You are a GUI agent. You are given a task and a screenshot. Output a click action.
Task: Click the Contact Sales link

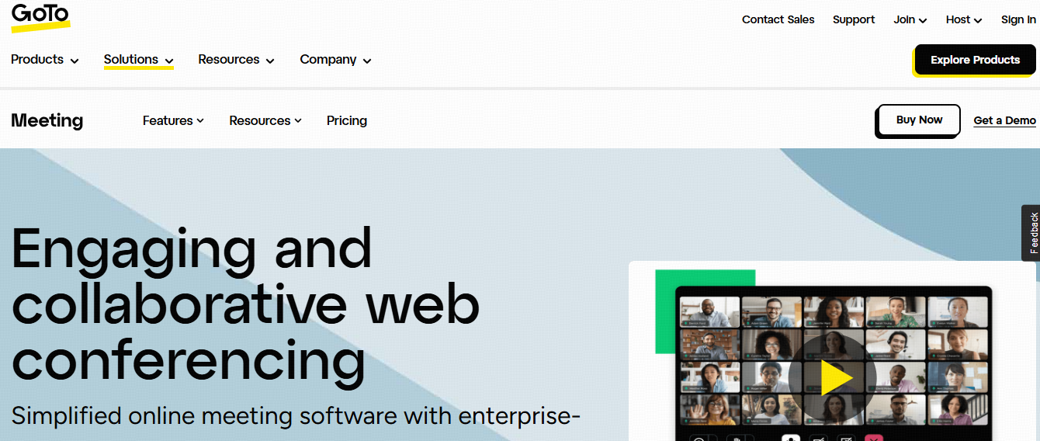[778, 20]
